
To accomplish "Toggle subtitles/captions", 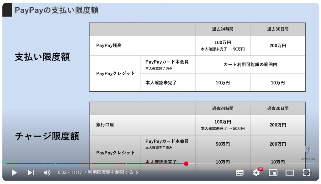I will [239, 173].
